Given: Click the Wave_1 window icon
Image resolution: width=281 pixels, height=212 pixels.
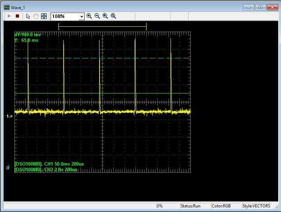Looking at the screenshot, I should pos(6,7).
